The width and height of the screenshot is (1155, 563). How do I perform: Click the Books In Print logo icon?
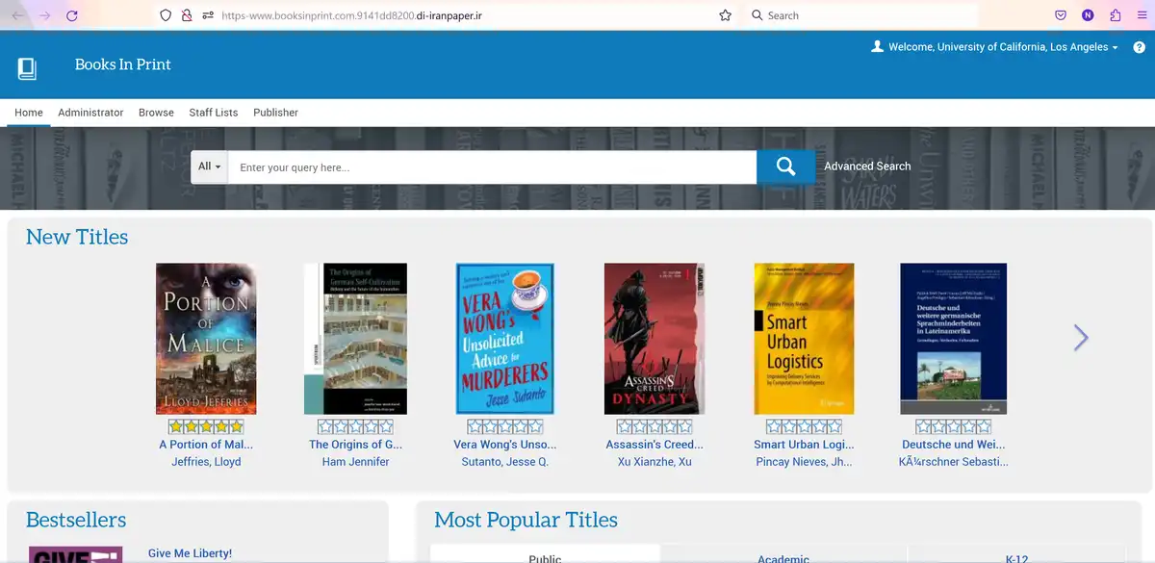27,67
